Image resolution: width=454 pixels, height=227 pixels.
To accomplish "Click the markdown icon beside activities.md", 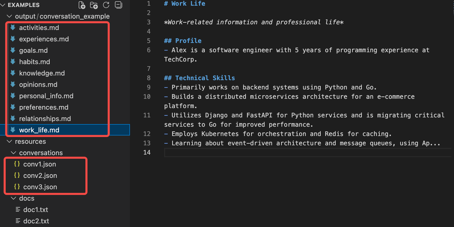I will (x=13, y=27).
